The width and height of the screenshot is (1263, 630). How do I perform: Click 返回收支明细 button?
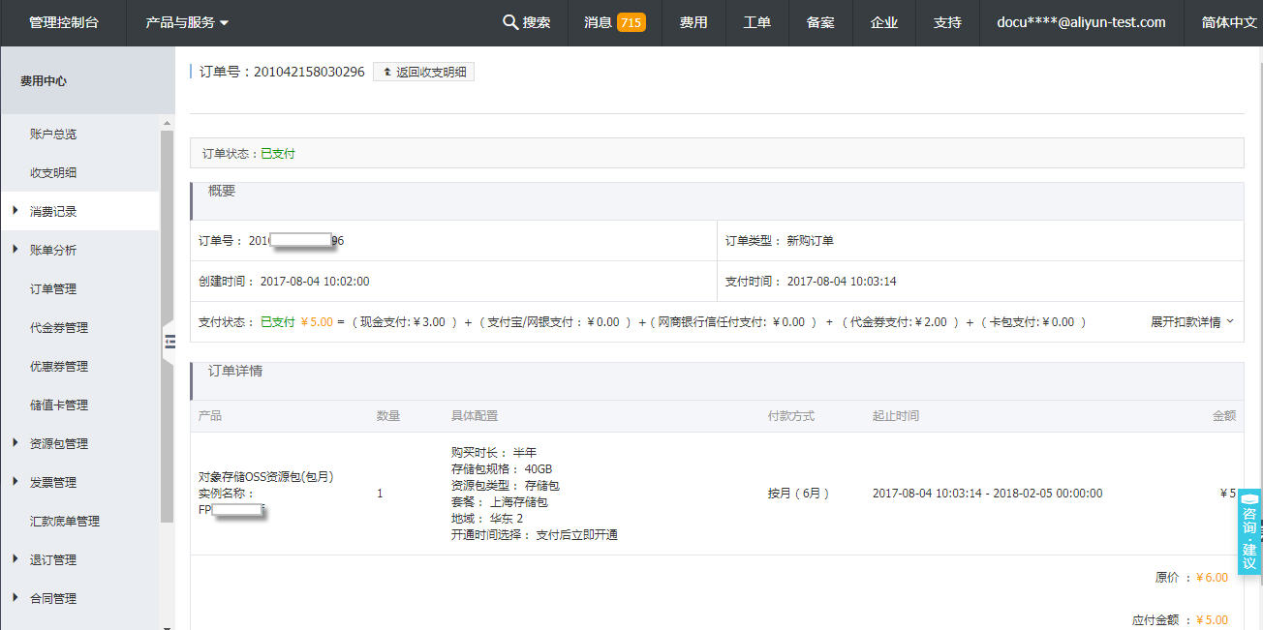coord(423,72)
